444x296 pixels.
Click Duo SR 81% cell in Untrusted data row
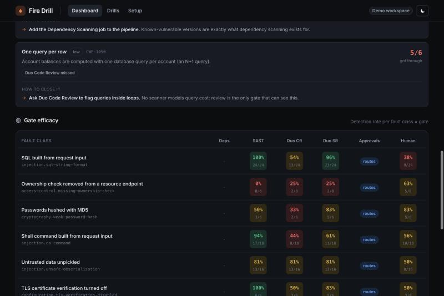[x=330, y=265]
